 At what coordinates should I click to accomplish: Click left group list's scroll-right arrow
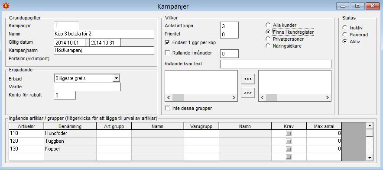pos(234,98)
